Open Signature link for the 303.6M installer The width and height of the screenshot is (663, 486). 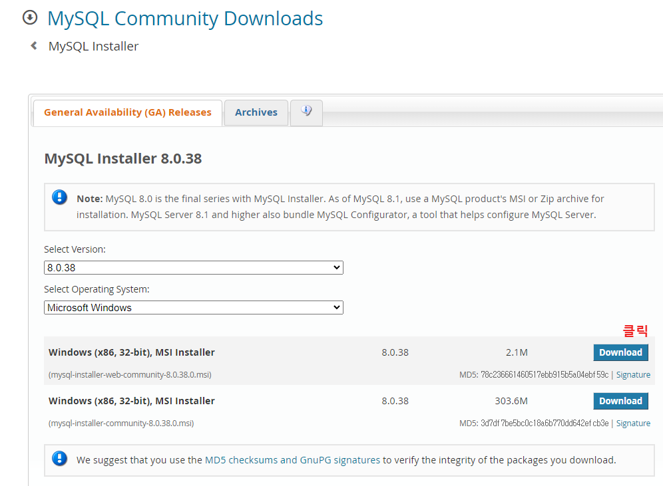pyautogui.click(x=633, y=423)
